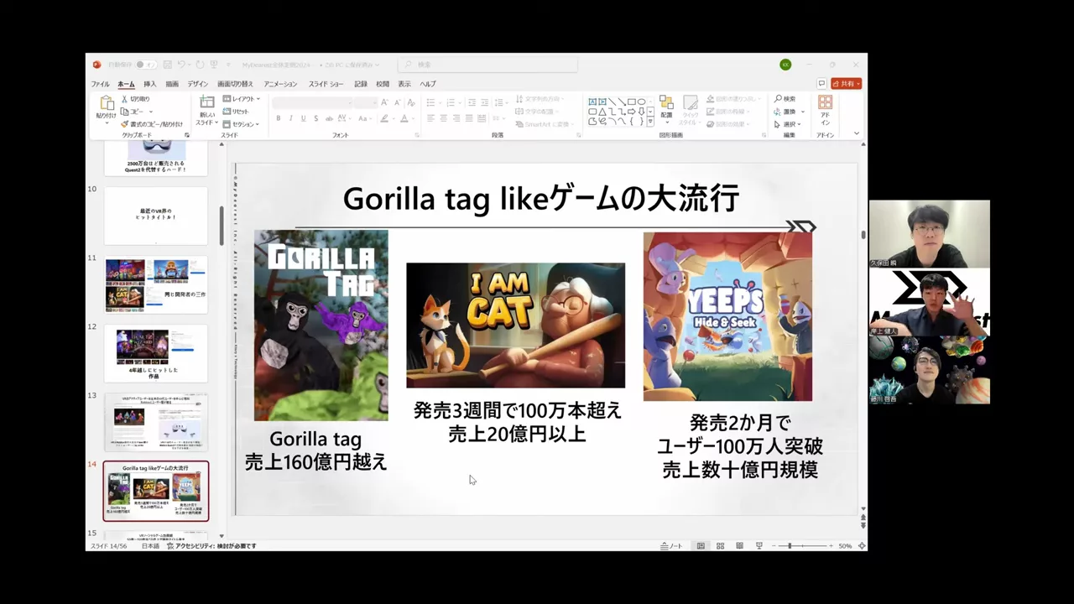Open the Customize Quick Access Toolbar dropdown
1074x604 pixels.
[227, 65]
